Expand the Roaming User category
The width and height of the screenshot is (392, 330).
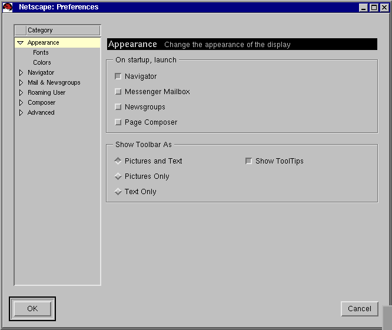pyautogui.click(x=21, y=93)
